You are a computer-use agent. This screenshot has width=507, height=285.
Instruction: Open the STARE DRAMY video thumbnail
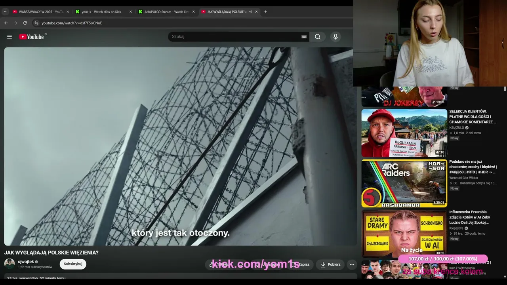click(x=404, y=234)
